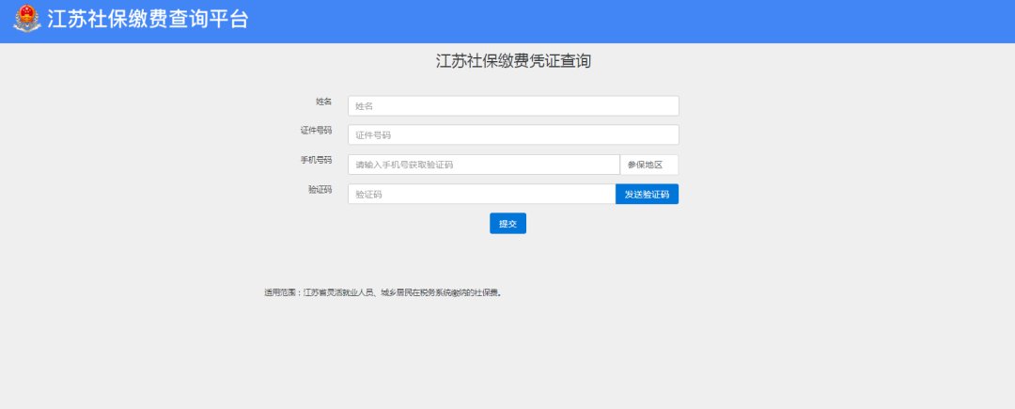Click the 江苏省灵活就业人员 text in footer
Screen dimensions: 1015x409
click(338, 292)
